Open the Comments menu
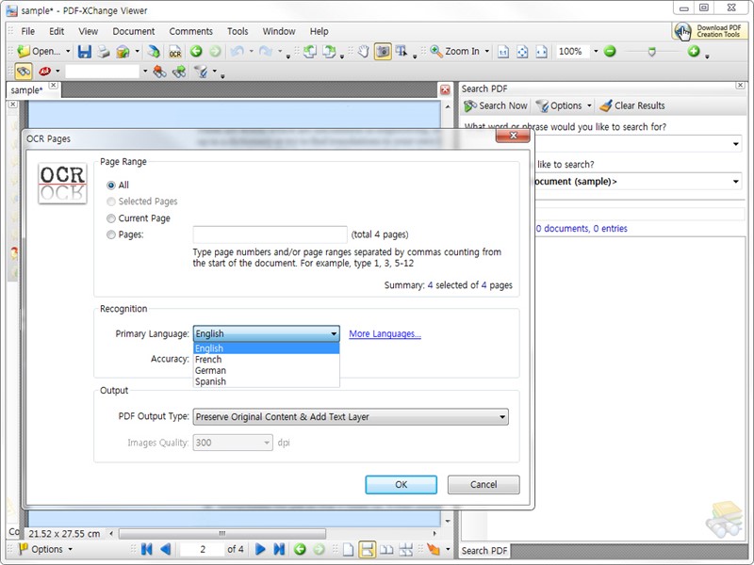 click(190, 31)
